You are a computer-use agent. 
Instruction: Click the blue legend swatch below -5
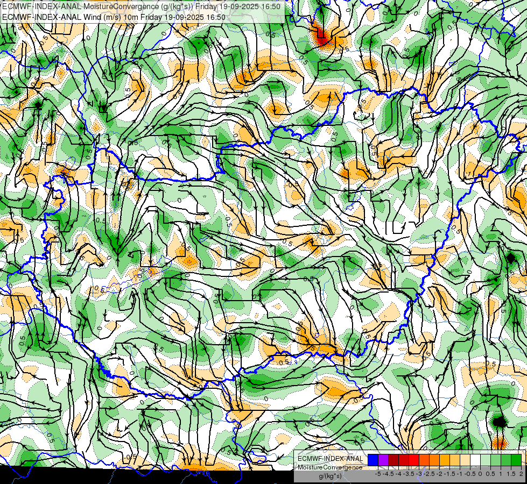tap(373, 460)
